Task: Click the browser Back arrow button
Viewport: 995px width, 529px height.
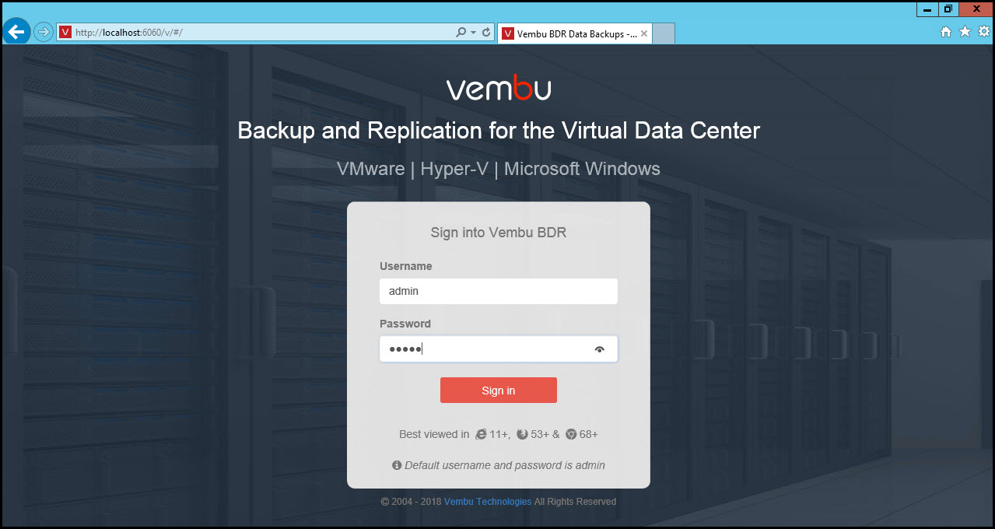Action: pos(16,32)
